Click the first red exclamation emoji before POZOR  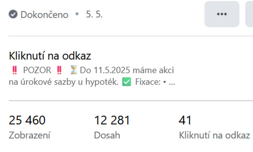(15, 70)
